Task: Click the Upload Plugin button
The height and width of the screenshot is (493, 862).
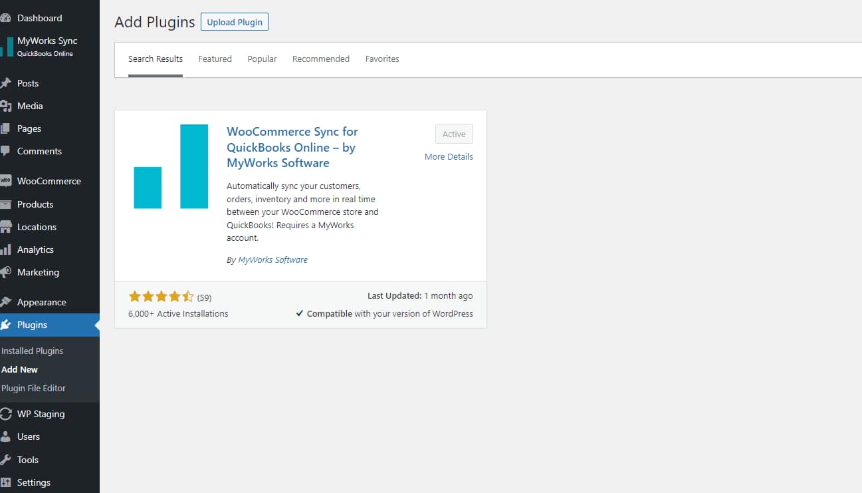Action: (234, 21)
